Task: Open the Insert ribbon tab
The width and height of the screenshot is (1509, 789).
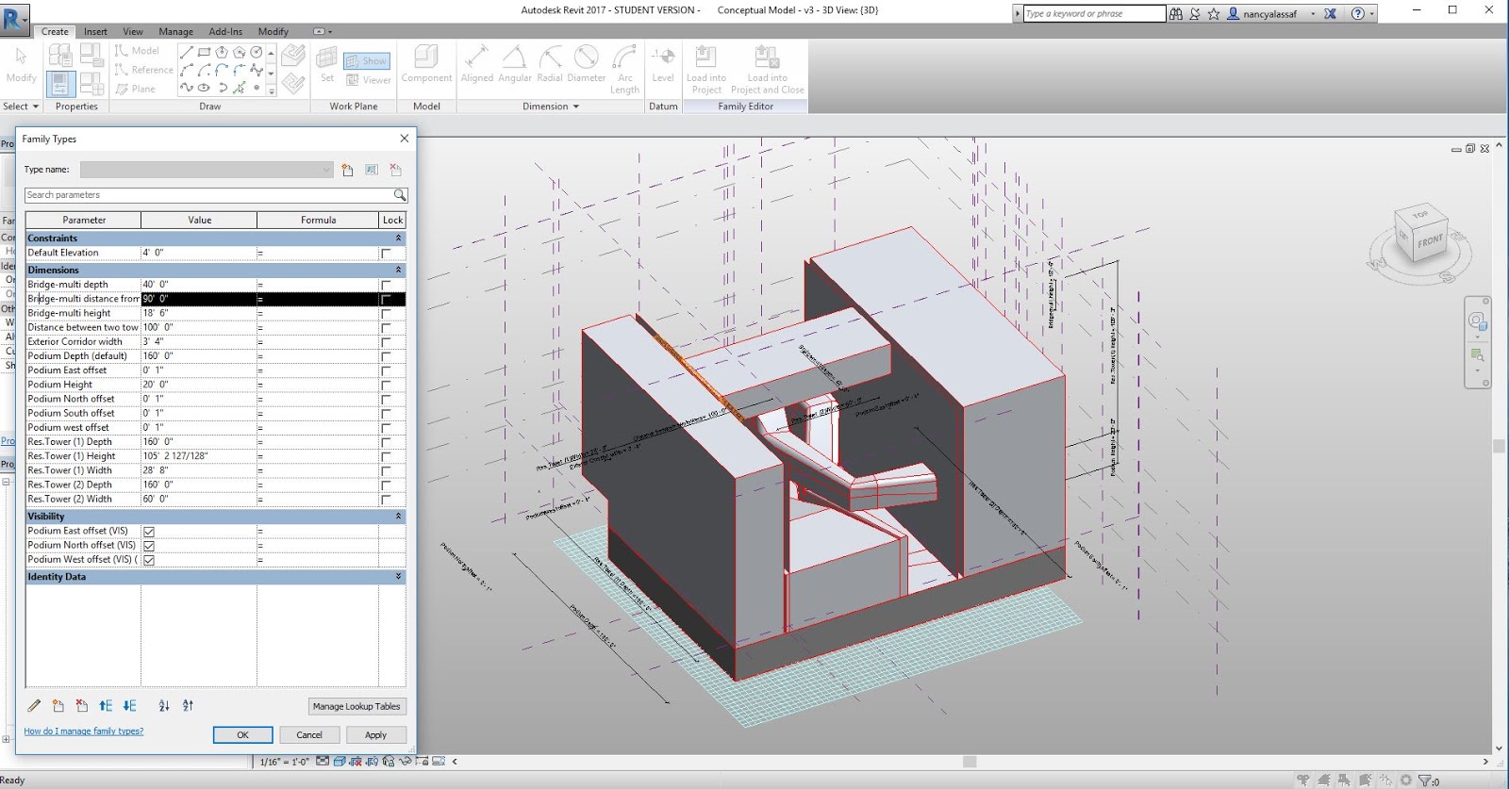Action: 95,32
